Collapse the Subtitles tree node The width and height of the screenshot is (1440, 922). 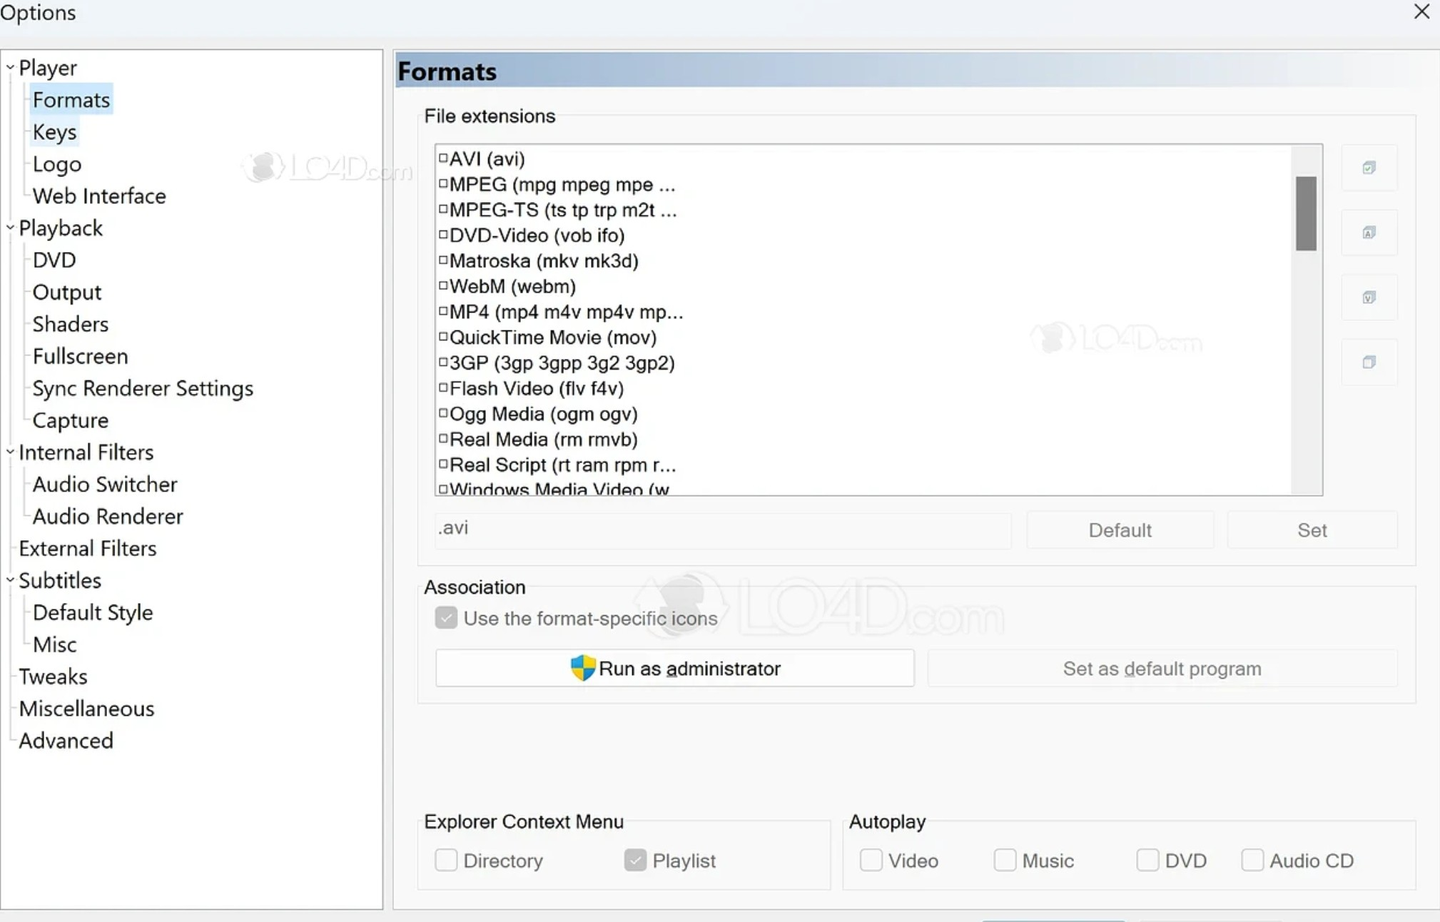point(10,580)
